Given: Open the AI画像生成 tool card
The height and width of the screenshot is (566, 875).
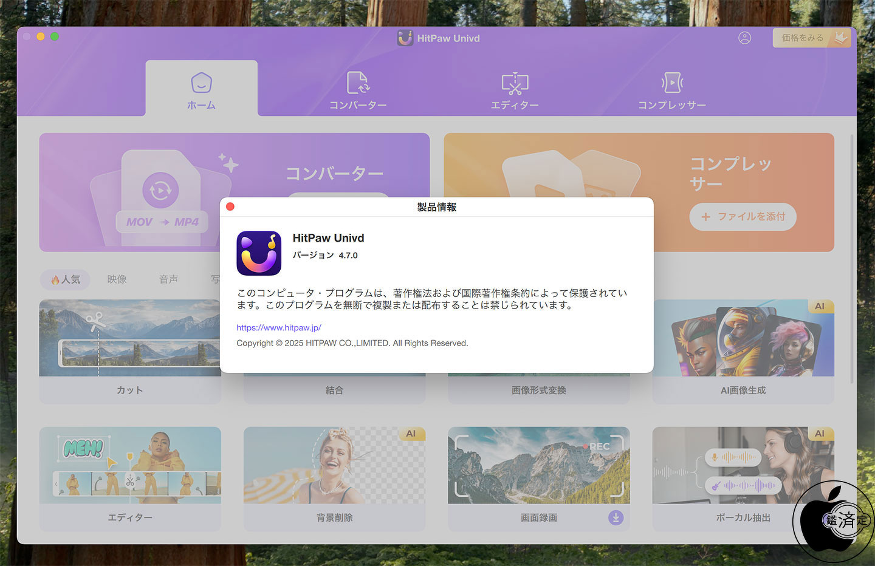Looking at the screenshot, I should pos(743,352).
